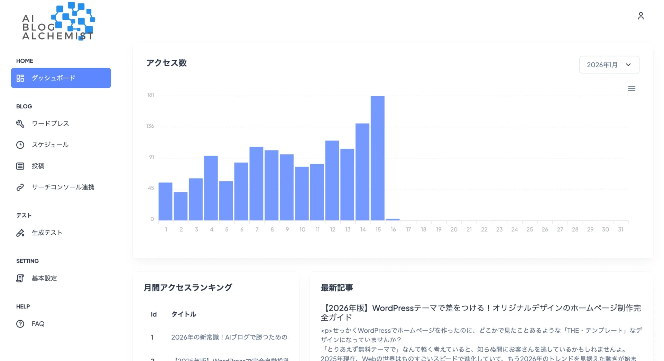Click the book icon for 基本設定
Viewport: 664px width, 361px height.
(x=20, y=278)
